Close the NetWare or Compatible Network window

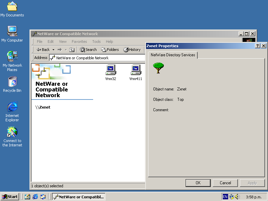[x=253, y=34]
